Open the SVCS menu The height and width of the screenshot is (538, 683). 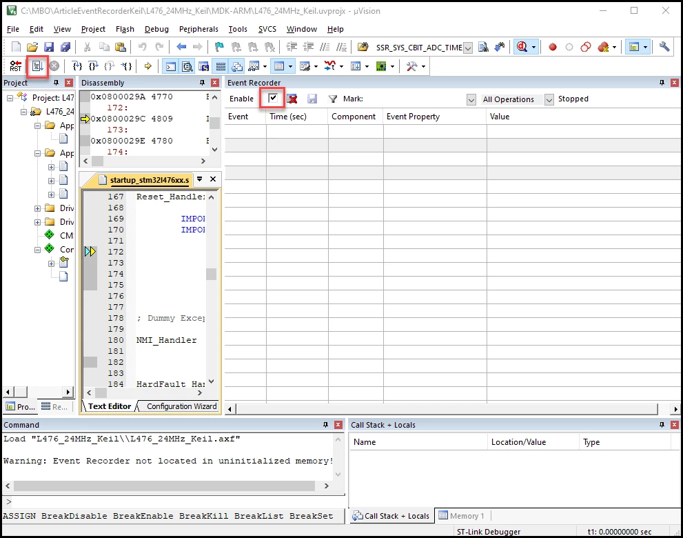pyautogui.click(x=267, y=29)
